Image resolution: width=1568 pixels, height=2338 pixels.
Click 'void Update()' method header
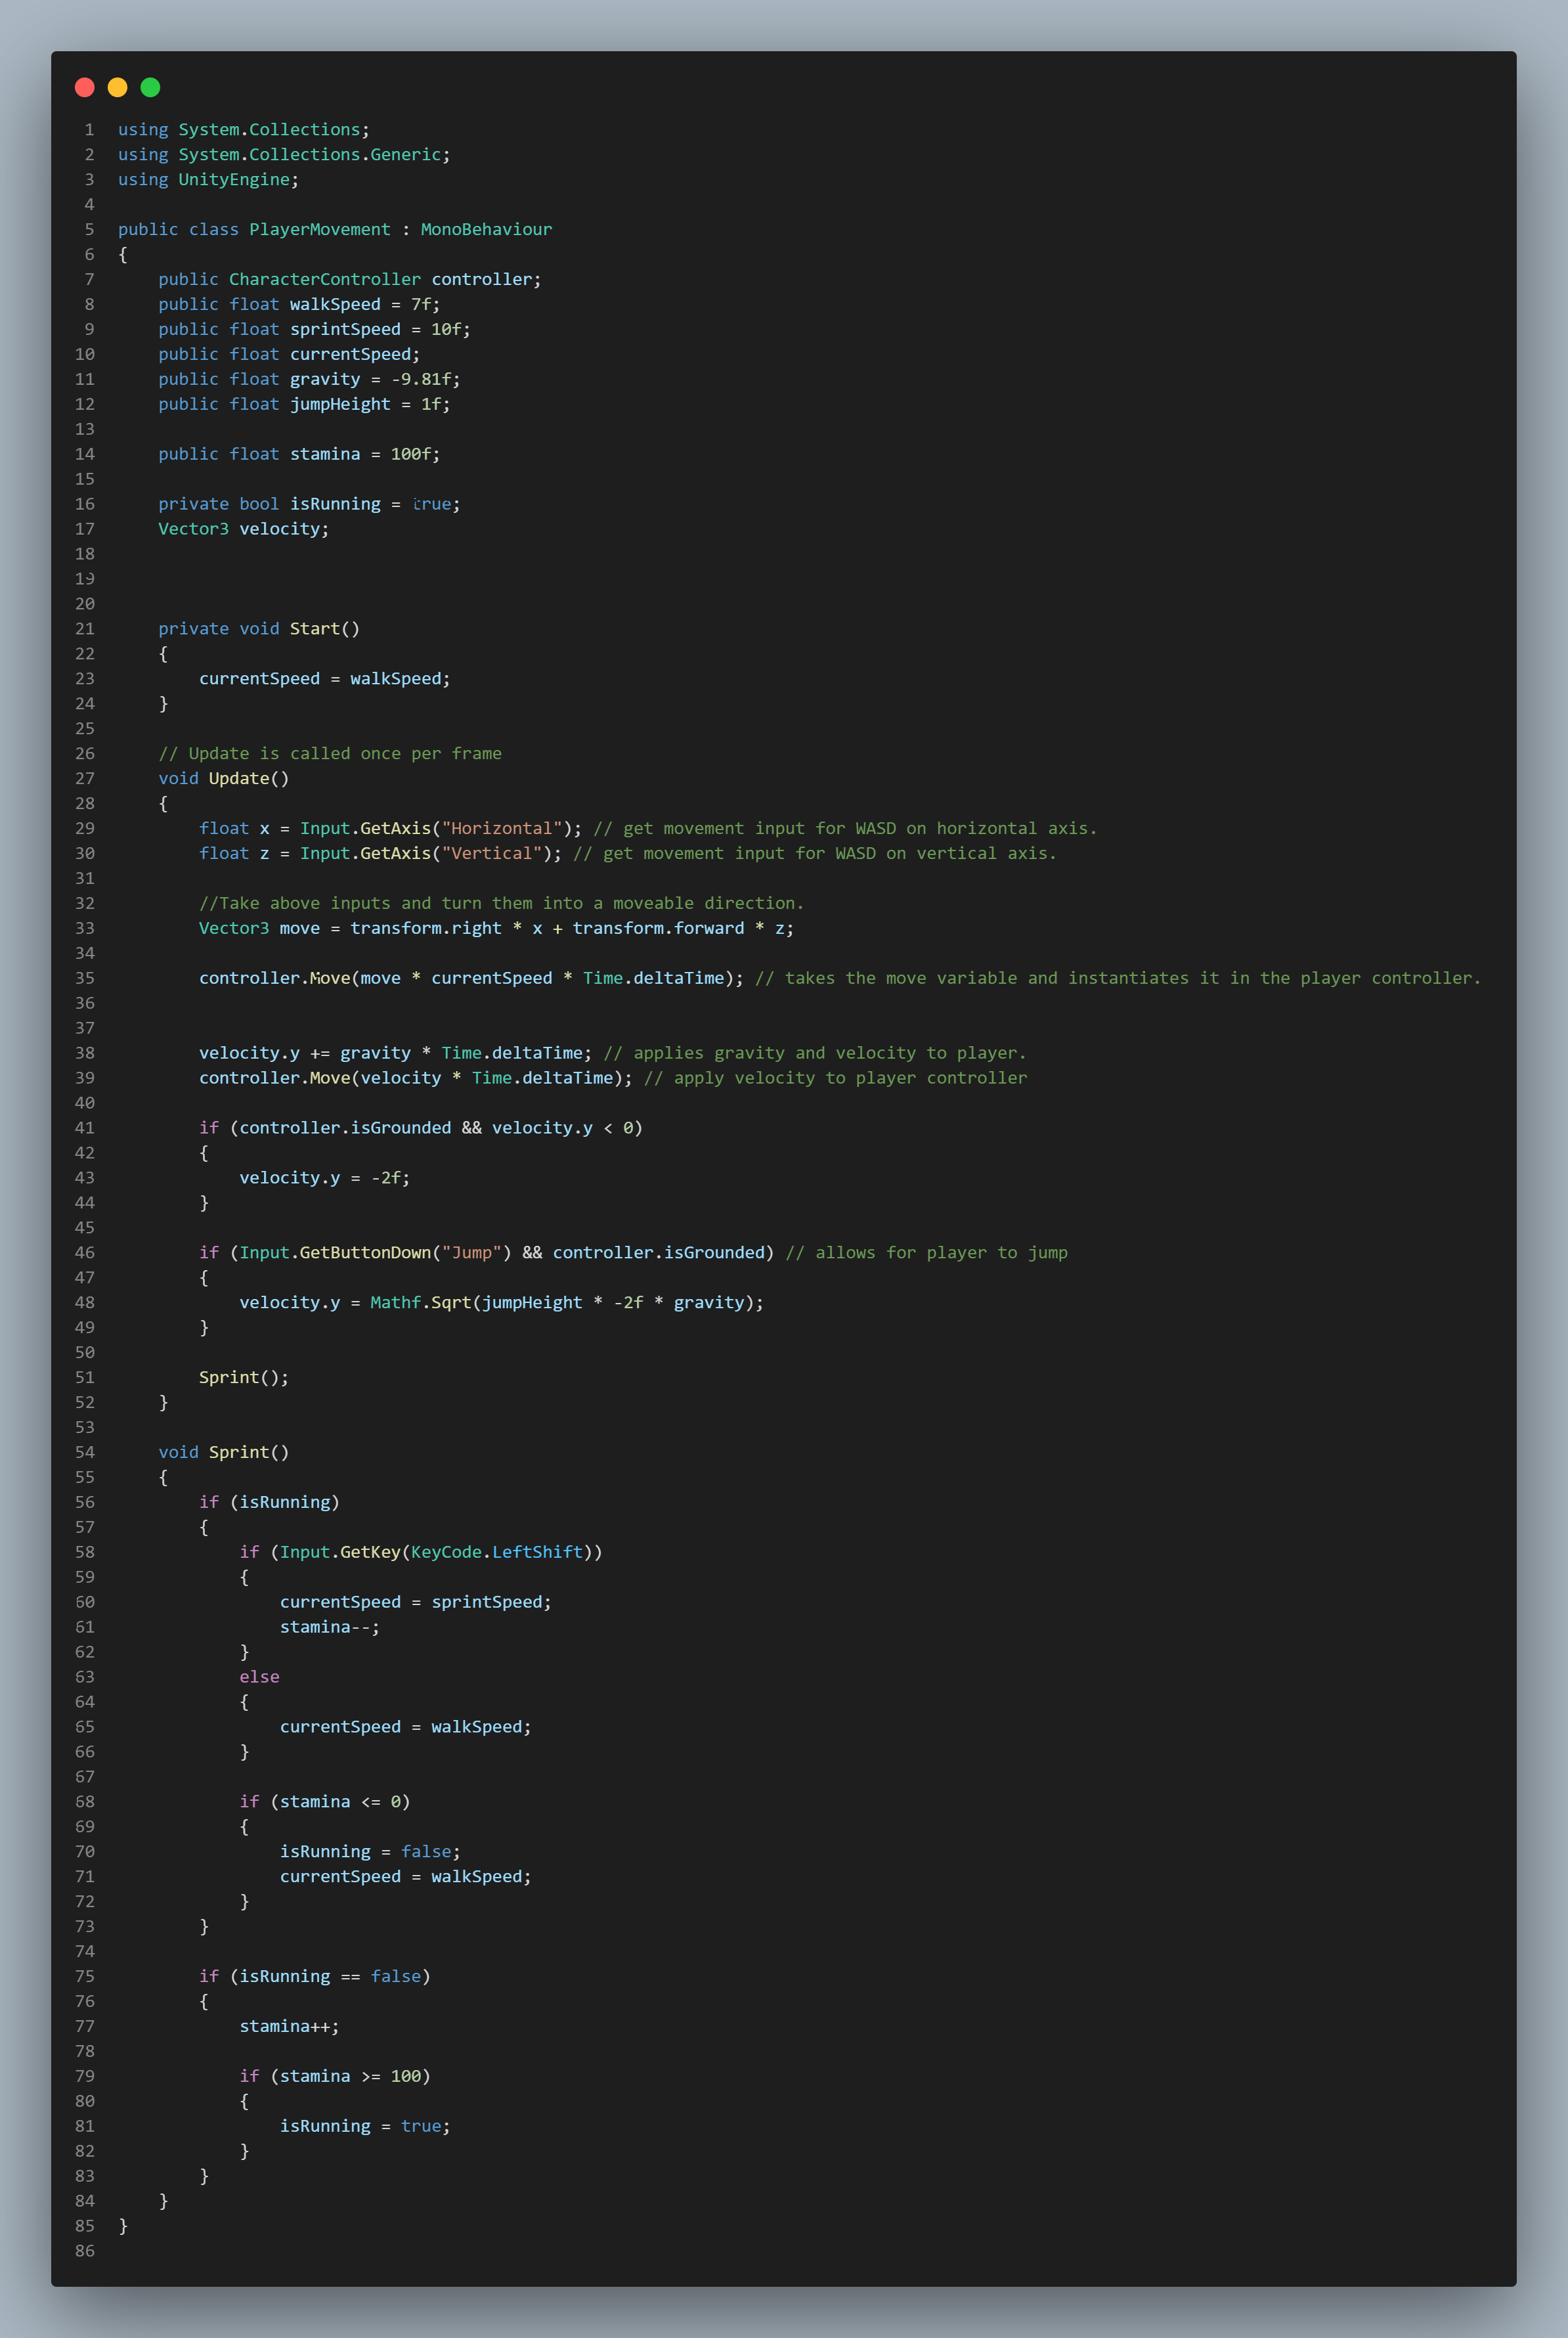[224, 779]
